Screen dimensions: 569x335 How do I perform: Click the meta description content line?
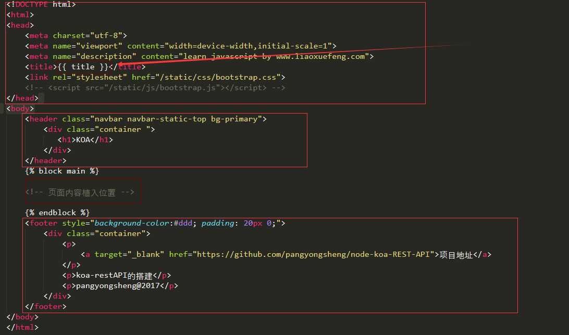coord(199,57)
